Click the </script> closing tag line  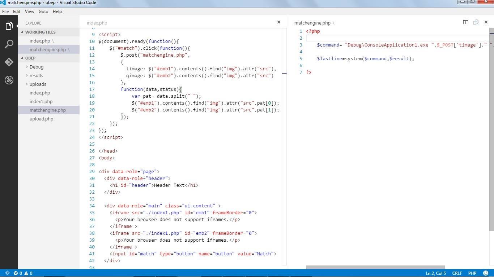coord(111,137)
